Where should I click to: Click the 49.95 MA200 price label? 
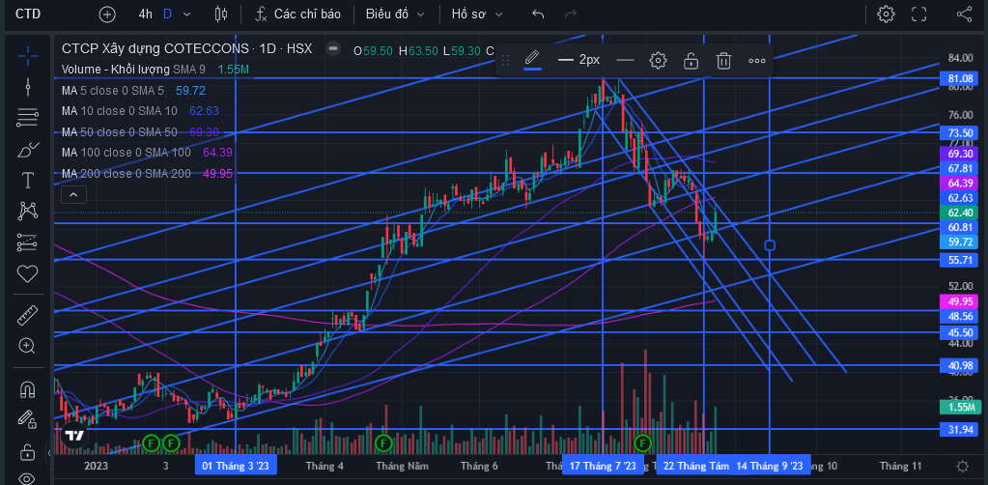(x=960, y=301)
